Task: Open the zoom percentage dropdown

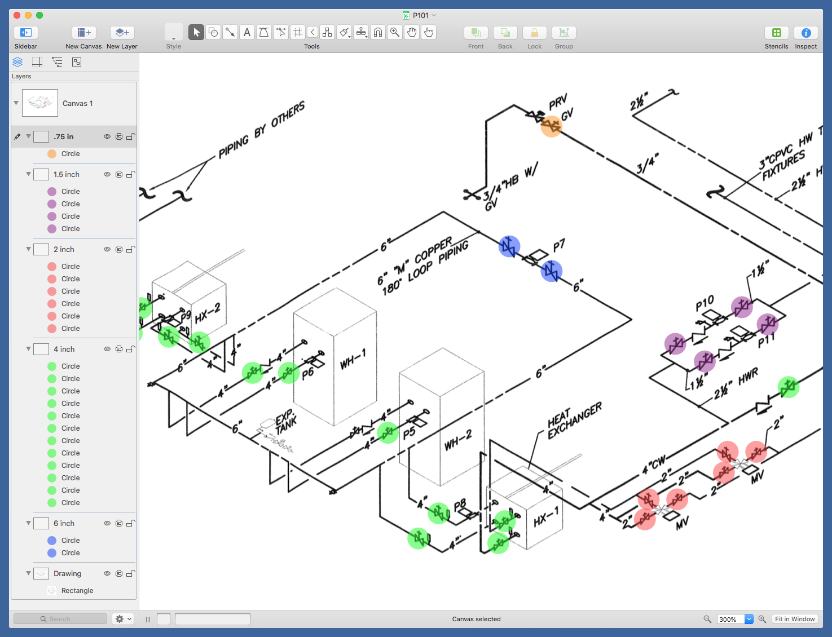Action: pos(749,619)
